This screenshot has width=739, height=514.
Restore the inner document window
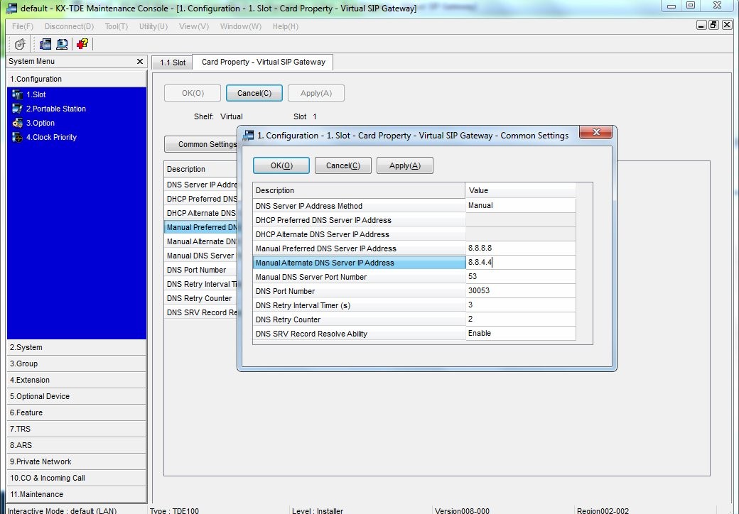[714, 26]
